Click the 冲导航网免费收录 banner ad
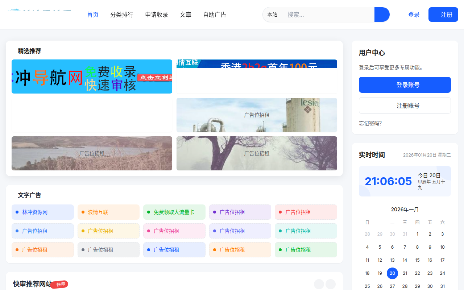Image resolution: width=464 pixels, height=290 pixels. pos(92,76)
